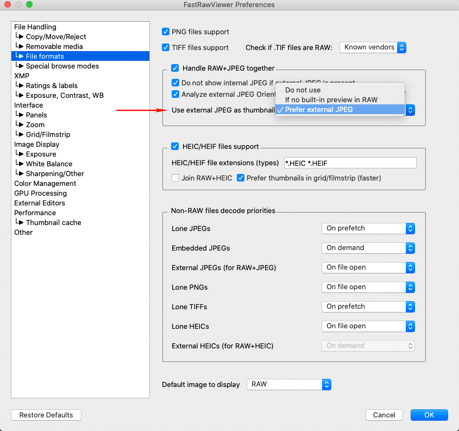Uncheck Handle RAW+JPEG together
Image resolution: width=459 pixels, height=431 pixels.
pyautogui.click(x=175, y=68)
